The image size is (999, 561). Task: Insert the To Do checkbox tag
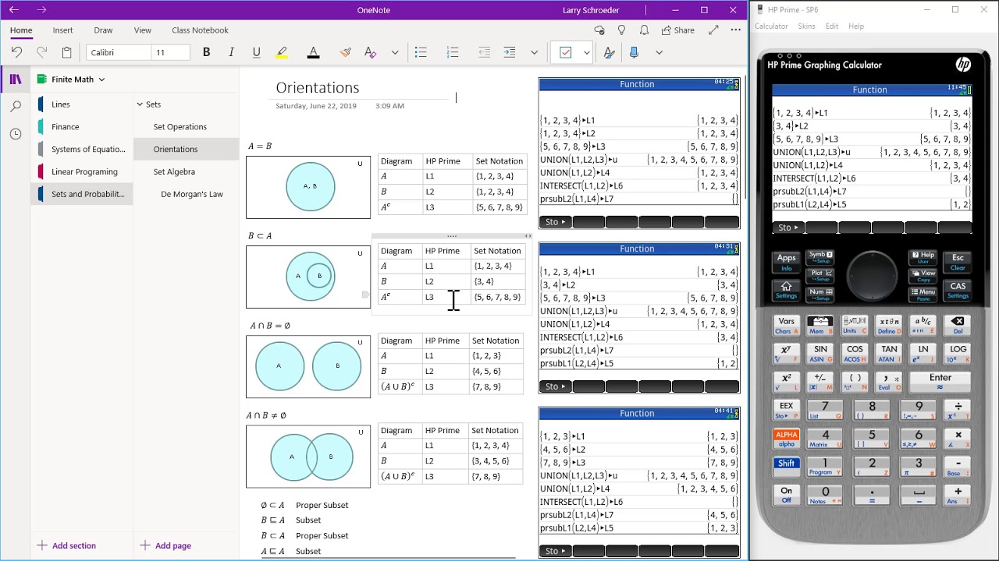(566, 52)
